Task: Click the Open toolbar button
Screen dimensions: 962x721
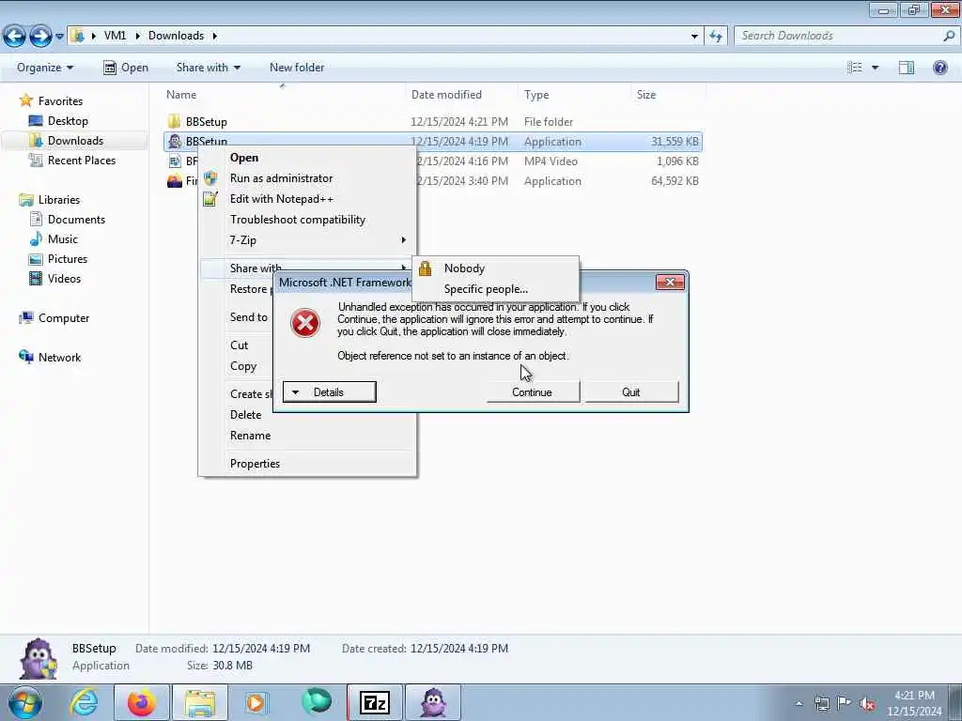Action: click(126, 68)
